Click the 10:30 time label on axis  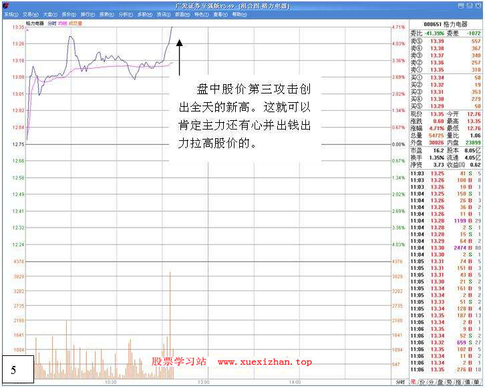(x=111, y=382)
